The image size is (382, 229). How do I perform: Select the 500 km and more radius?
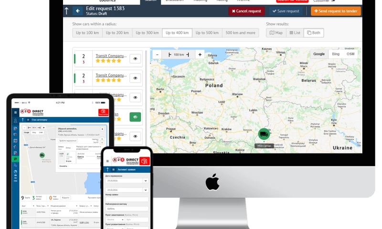click(x=241, y=33)
